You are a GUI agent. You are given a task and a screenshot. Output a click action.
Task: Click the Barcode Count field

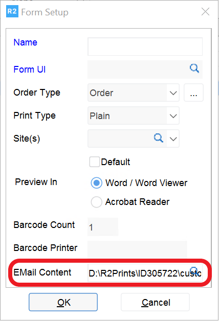tap(103, 227)
